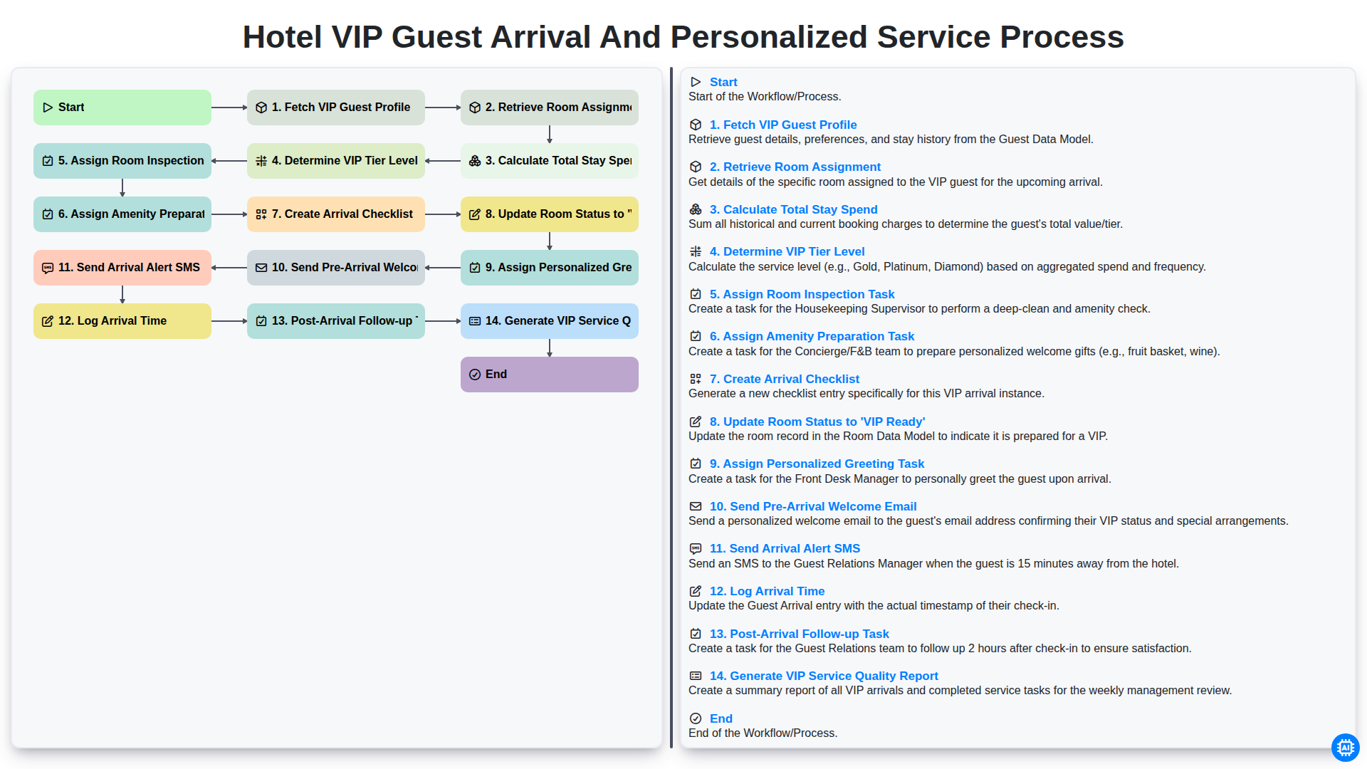Click the SMS bubble icon beside step 11 heading

coord(696,548)
